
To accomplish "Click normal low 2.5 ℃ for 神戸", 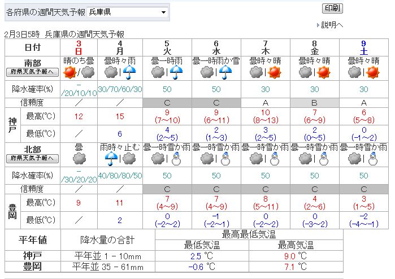I will [202, 256].
